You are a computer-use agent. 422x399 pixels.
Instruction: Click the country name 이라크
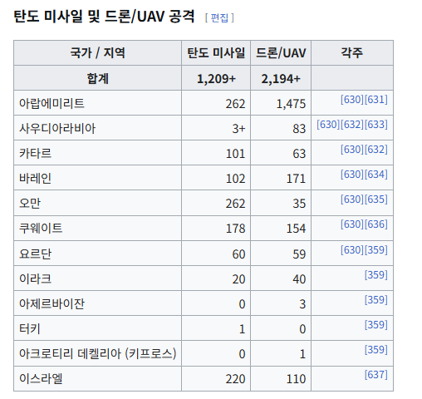click(35, 278)
